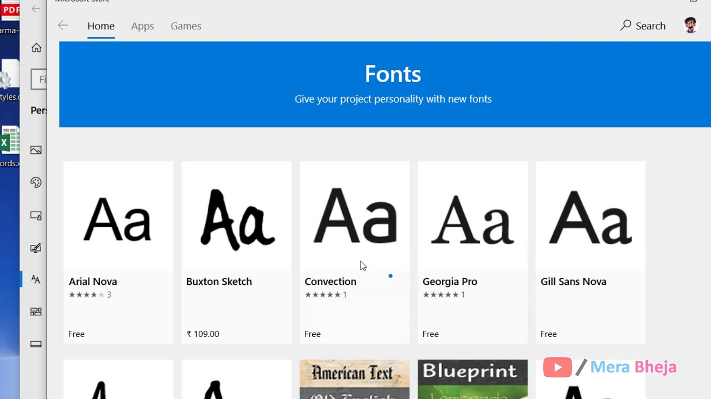Click the Fonts banner heading
This screenshot has width=711, height=399.
(x=393, y=74)
